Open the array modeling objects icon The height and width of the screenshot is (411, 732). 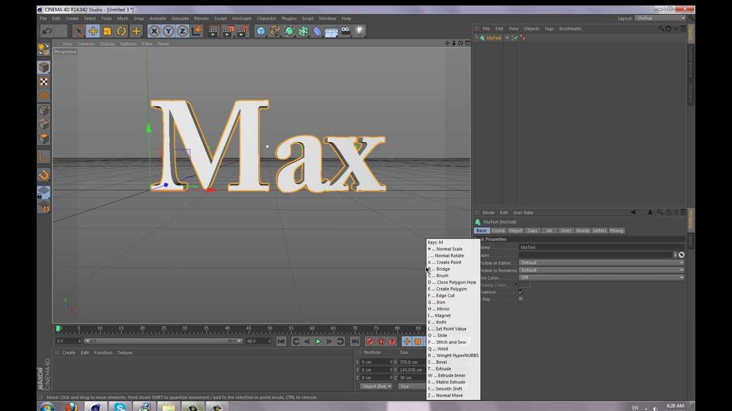point(303,31)
